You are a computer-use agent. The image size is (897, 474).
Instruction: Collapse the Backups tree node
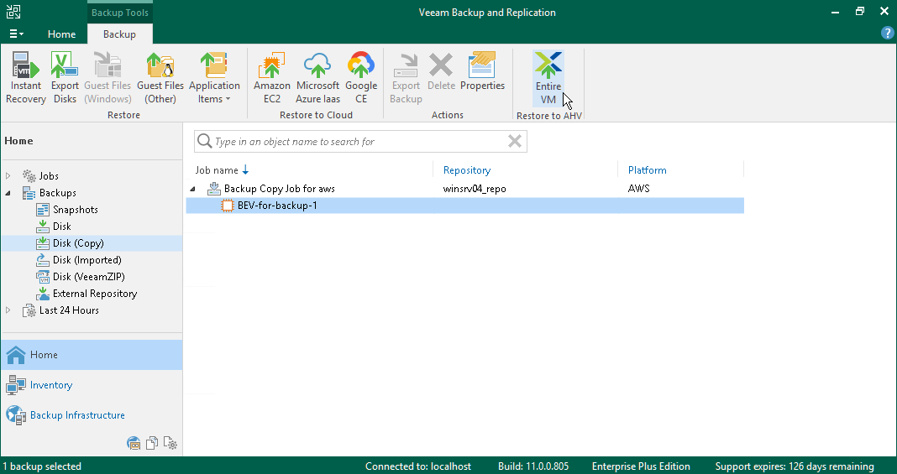8,193
